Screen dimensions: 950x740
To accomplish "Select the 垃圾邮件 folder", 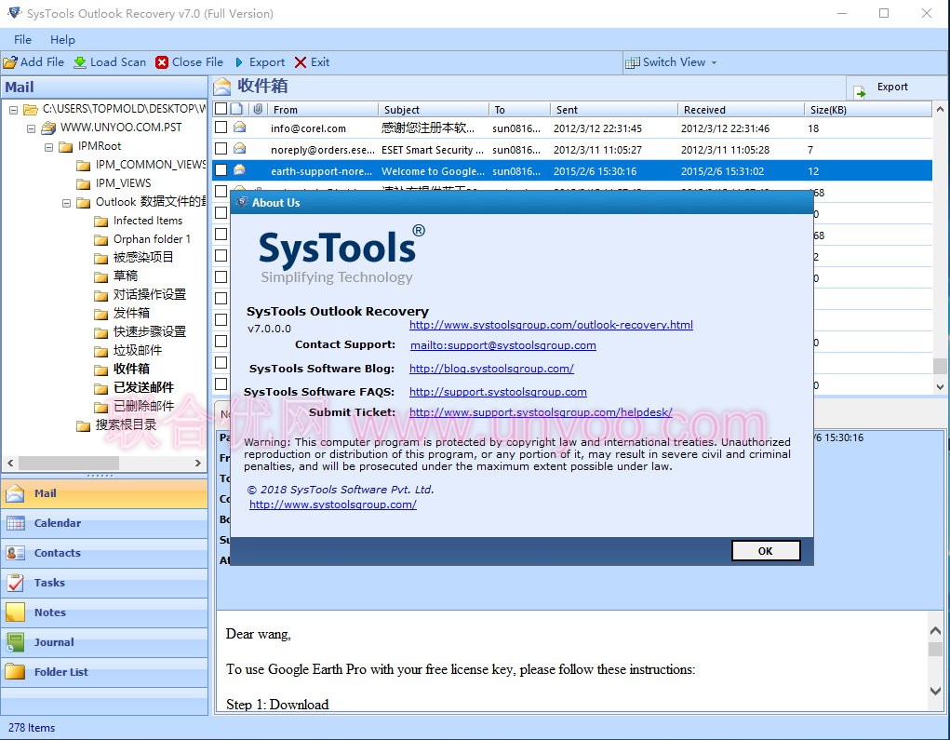I will coord(138,350).
